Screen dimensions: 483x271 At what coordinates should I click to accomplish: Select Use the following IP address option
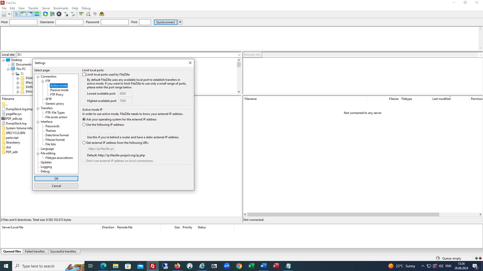pos(84,125)
